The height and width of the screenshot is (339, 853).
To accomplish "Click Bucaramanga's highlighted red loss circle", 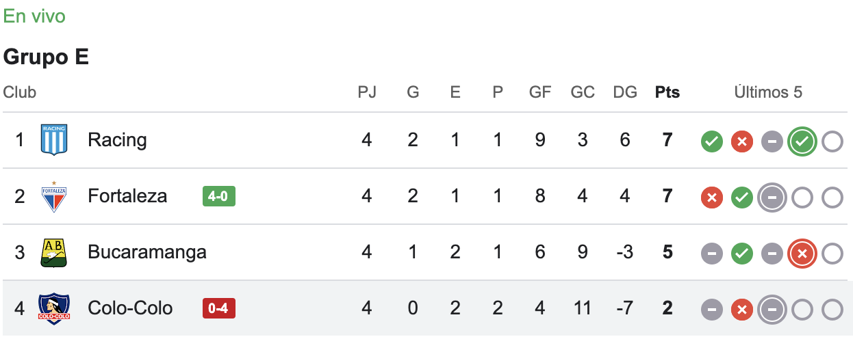I will [802, 254].
